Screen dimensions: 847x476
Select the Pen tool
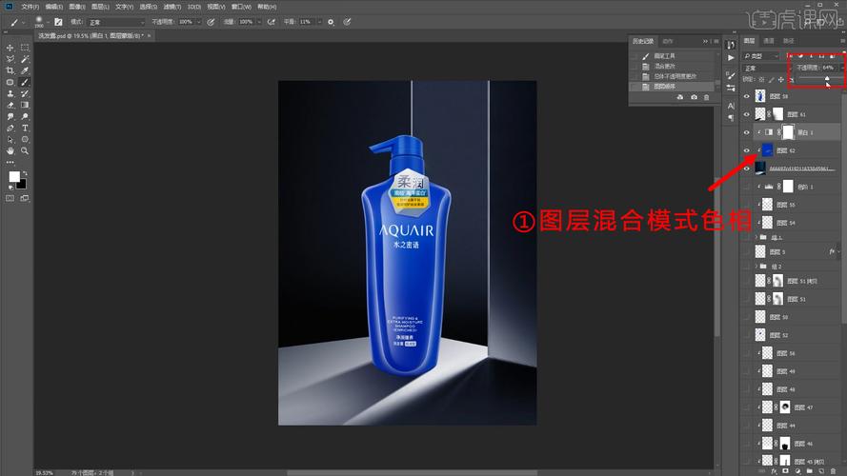pos(10,129)
